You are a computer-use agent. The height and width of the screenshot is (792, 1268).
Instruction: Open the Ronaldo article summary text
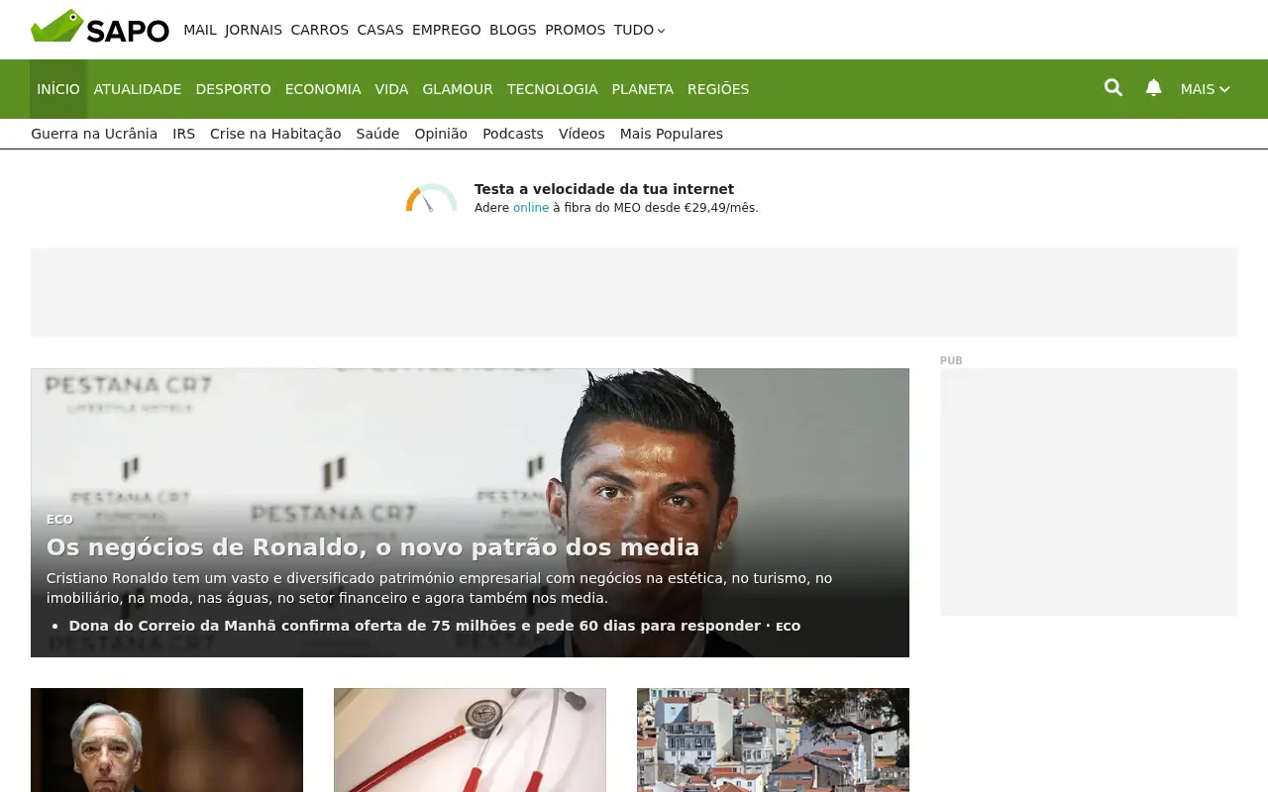point(440,588)
